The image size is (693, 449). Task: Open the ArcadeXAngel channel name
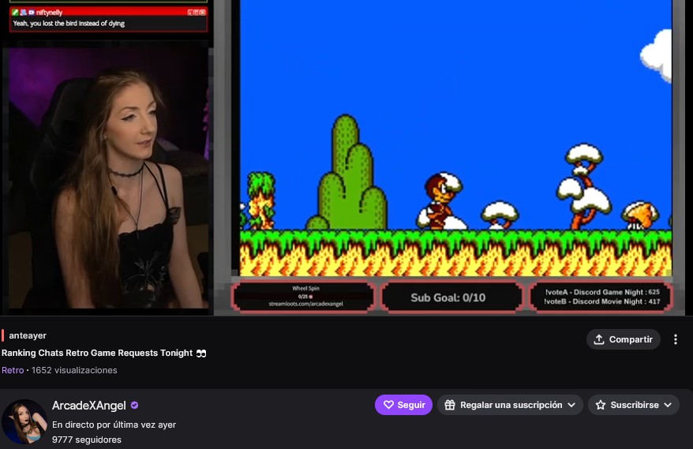pyautogui.click(x=89, y=406)
